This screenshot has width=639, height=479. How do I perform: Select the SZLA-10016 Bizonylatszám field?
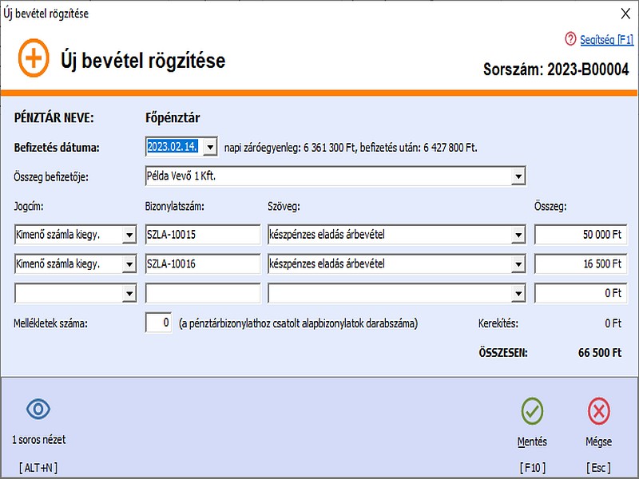[x=202, y=264]
